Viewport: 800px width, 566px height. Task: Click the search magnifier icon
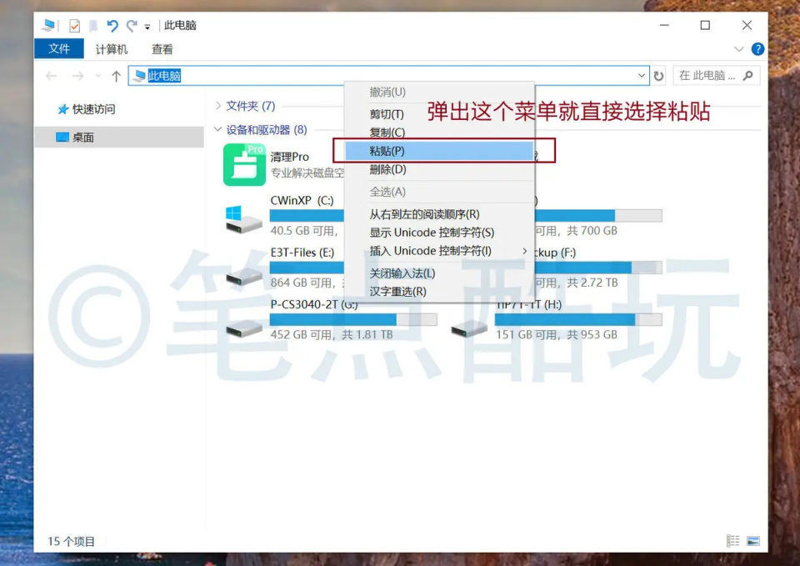point(748,76)
